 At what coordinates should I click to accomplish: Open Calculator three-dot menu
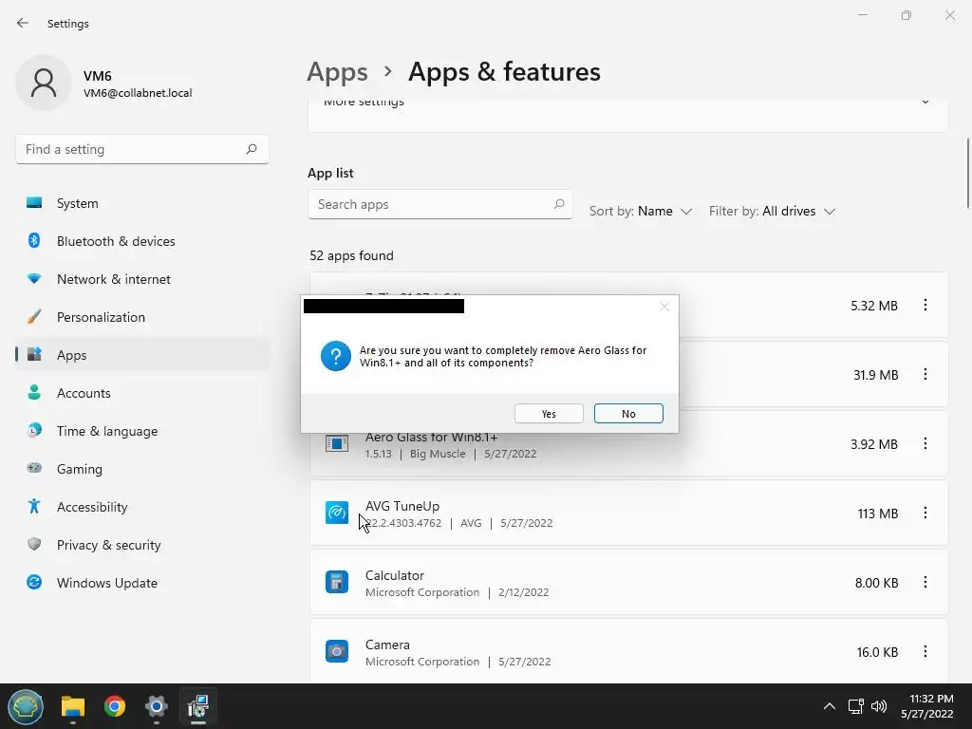(925, 583)
